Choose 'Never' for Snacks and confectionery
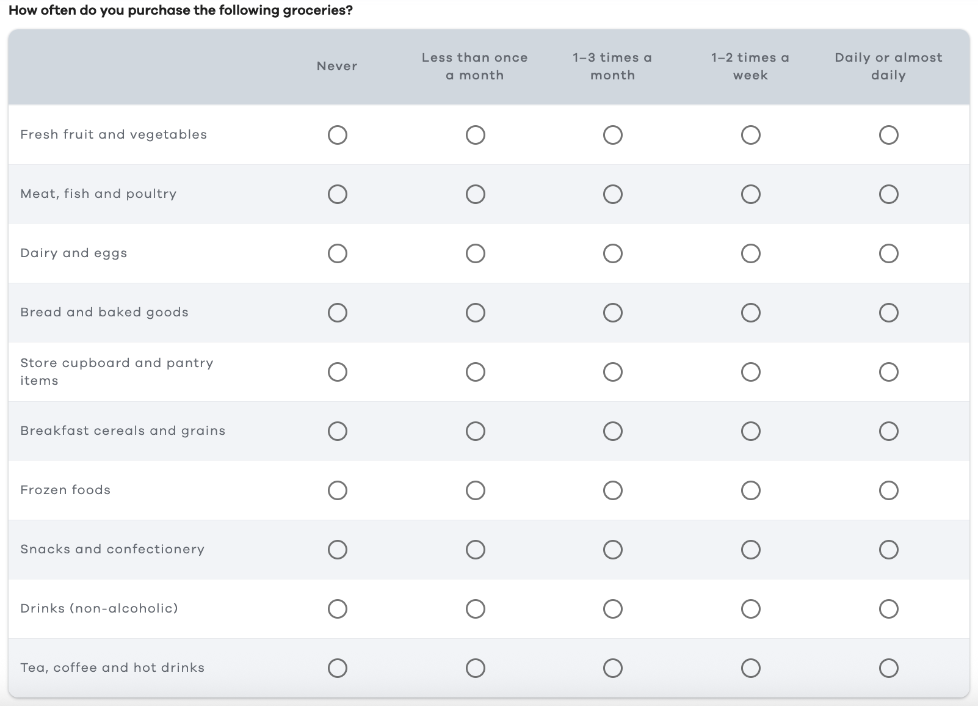The height and width of the screenshot is (706, 978). (x=338, y=549)
